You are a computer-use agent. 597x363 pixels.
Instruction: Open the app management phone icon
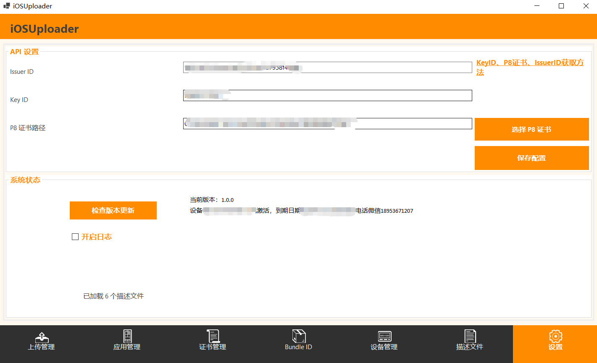pyautogui.click(x=127, y=336)
